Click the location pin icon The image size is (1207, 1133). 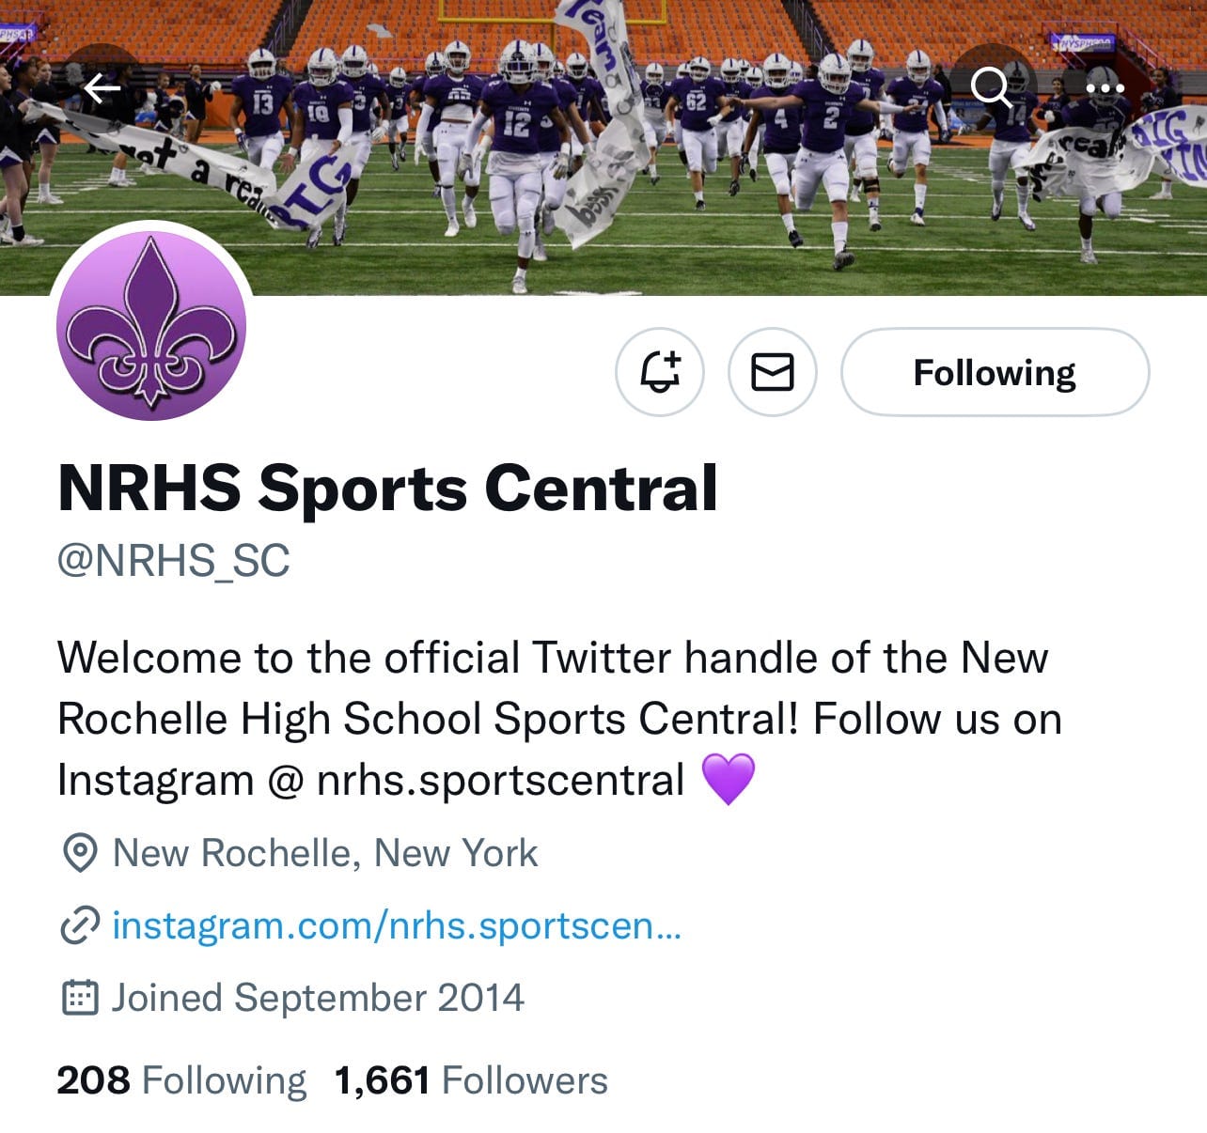[x=80, y=853]
